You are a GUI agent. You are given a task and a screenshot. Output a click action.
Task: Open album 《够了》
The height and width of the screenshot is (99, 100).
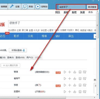[38, 85]
